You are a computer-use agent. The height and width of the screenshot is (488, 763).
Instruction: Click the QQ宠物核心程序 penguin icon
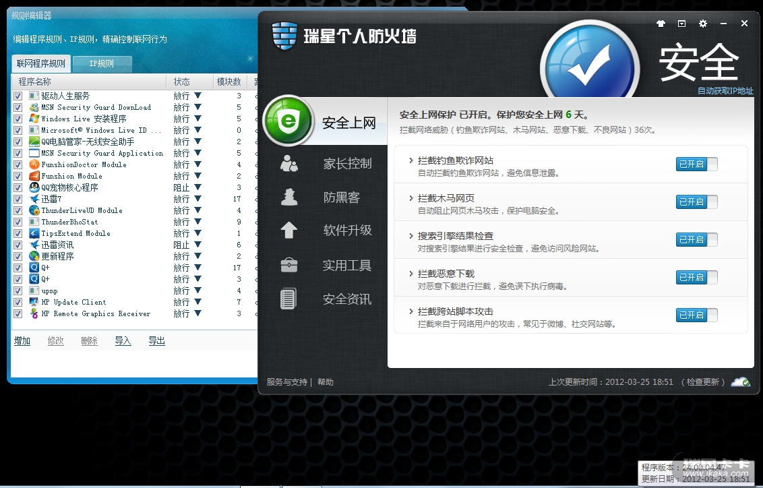[x=34, y=187]
